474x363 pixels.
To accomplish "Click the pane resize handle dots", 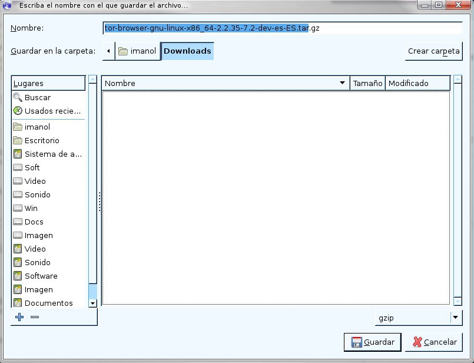I will click(99, 202).
